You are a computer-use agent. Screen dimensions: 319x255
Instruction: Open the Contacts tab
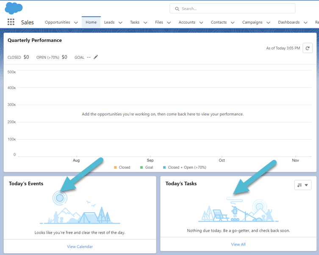pos(219,22)
